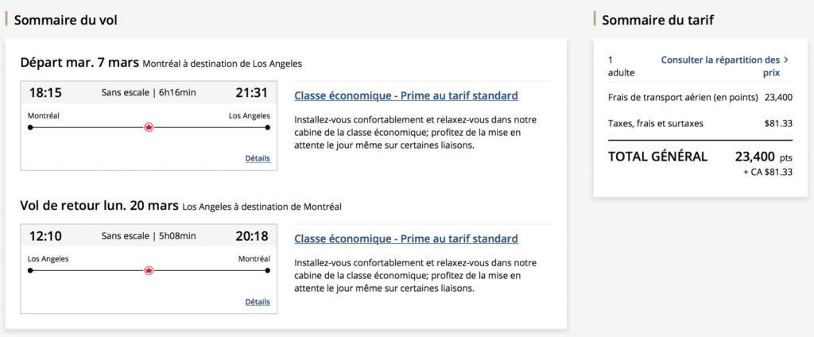Open Détails for the 18:15 departure flight
The height and width of the screenshot is (337, 814).
point(257,158)
